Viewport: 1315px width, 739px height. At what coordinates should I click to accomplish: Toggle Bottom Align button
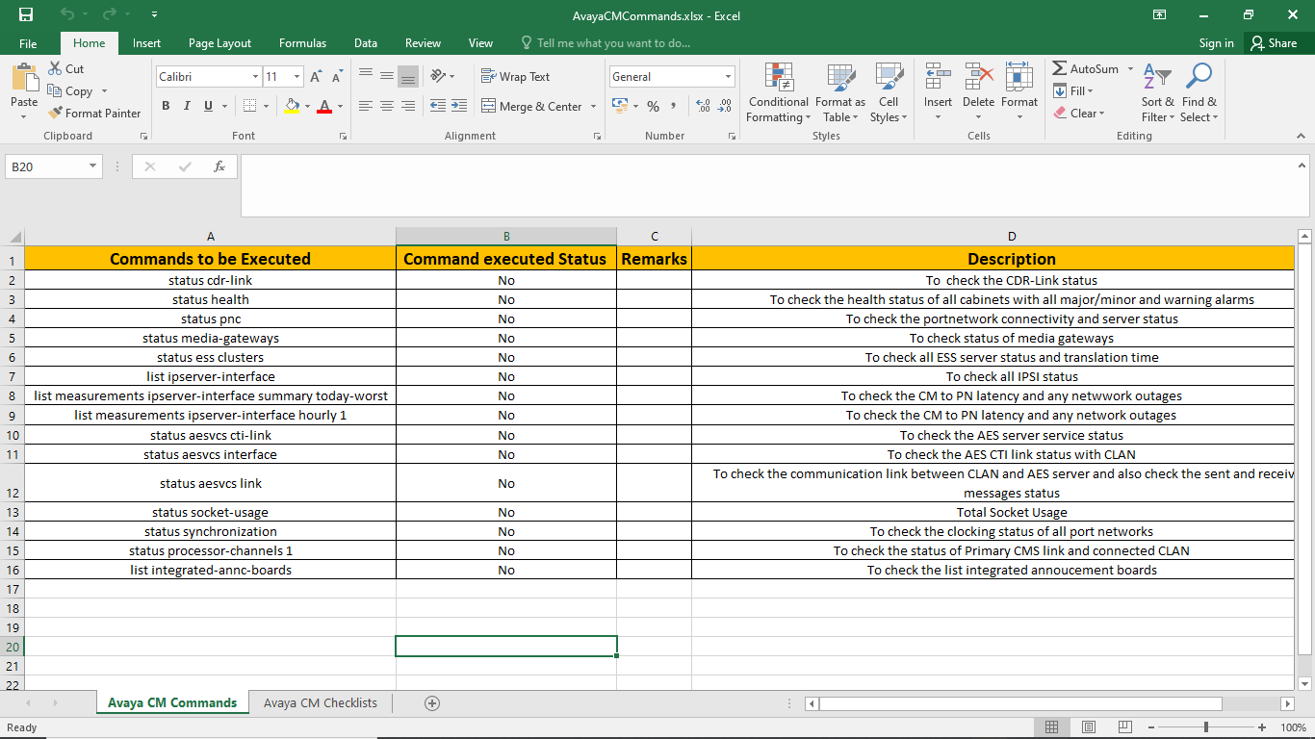tap(408, 76)
